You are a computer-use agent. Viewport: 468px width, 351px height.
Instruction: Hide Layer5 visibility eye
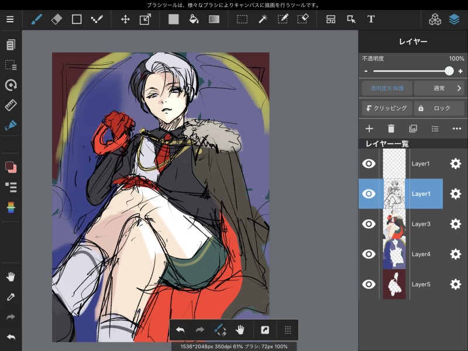[369, 284]
